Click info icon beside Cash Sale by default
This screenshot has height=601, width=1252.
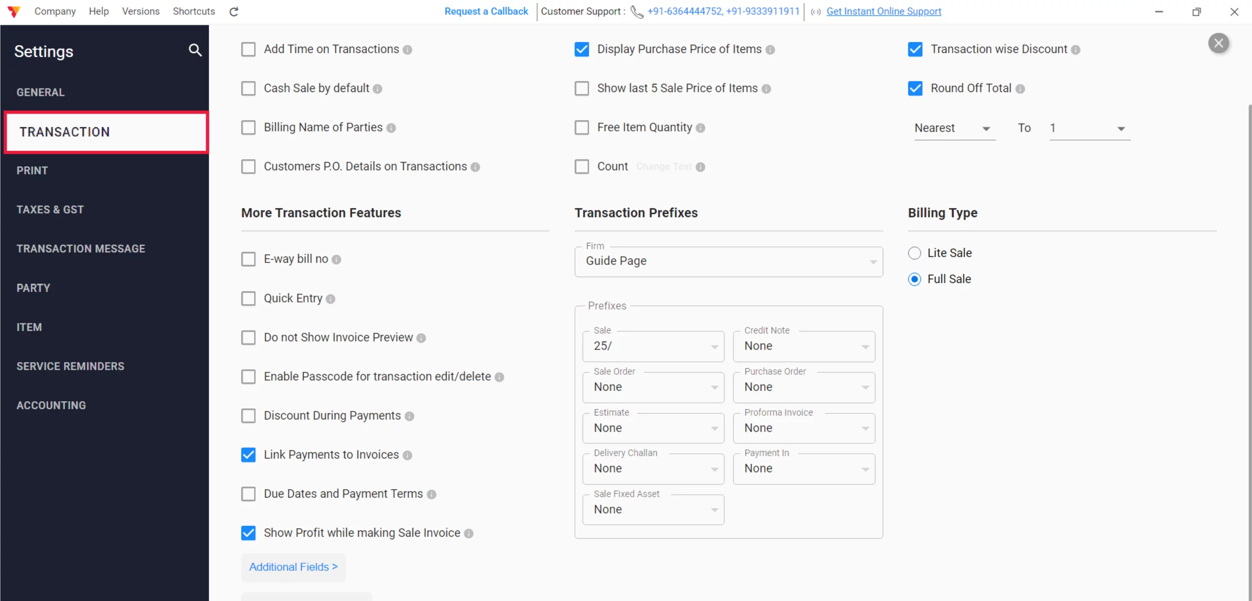tap(378, 89)
